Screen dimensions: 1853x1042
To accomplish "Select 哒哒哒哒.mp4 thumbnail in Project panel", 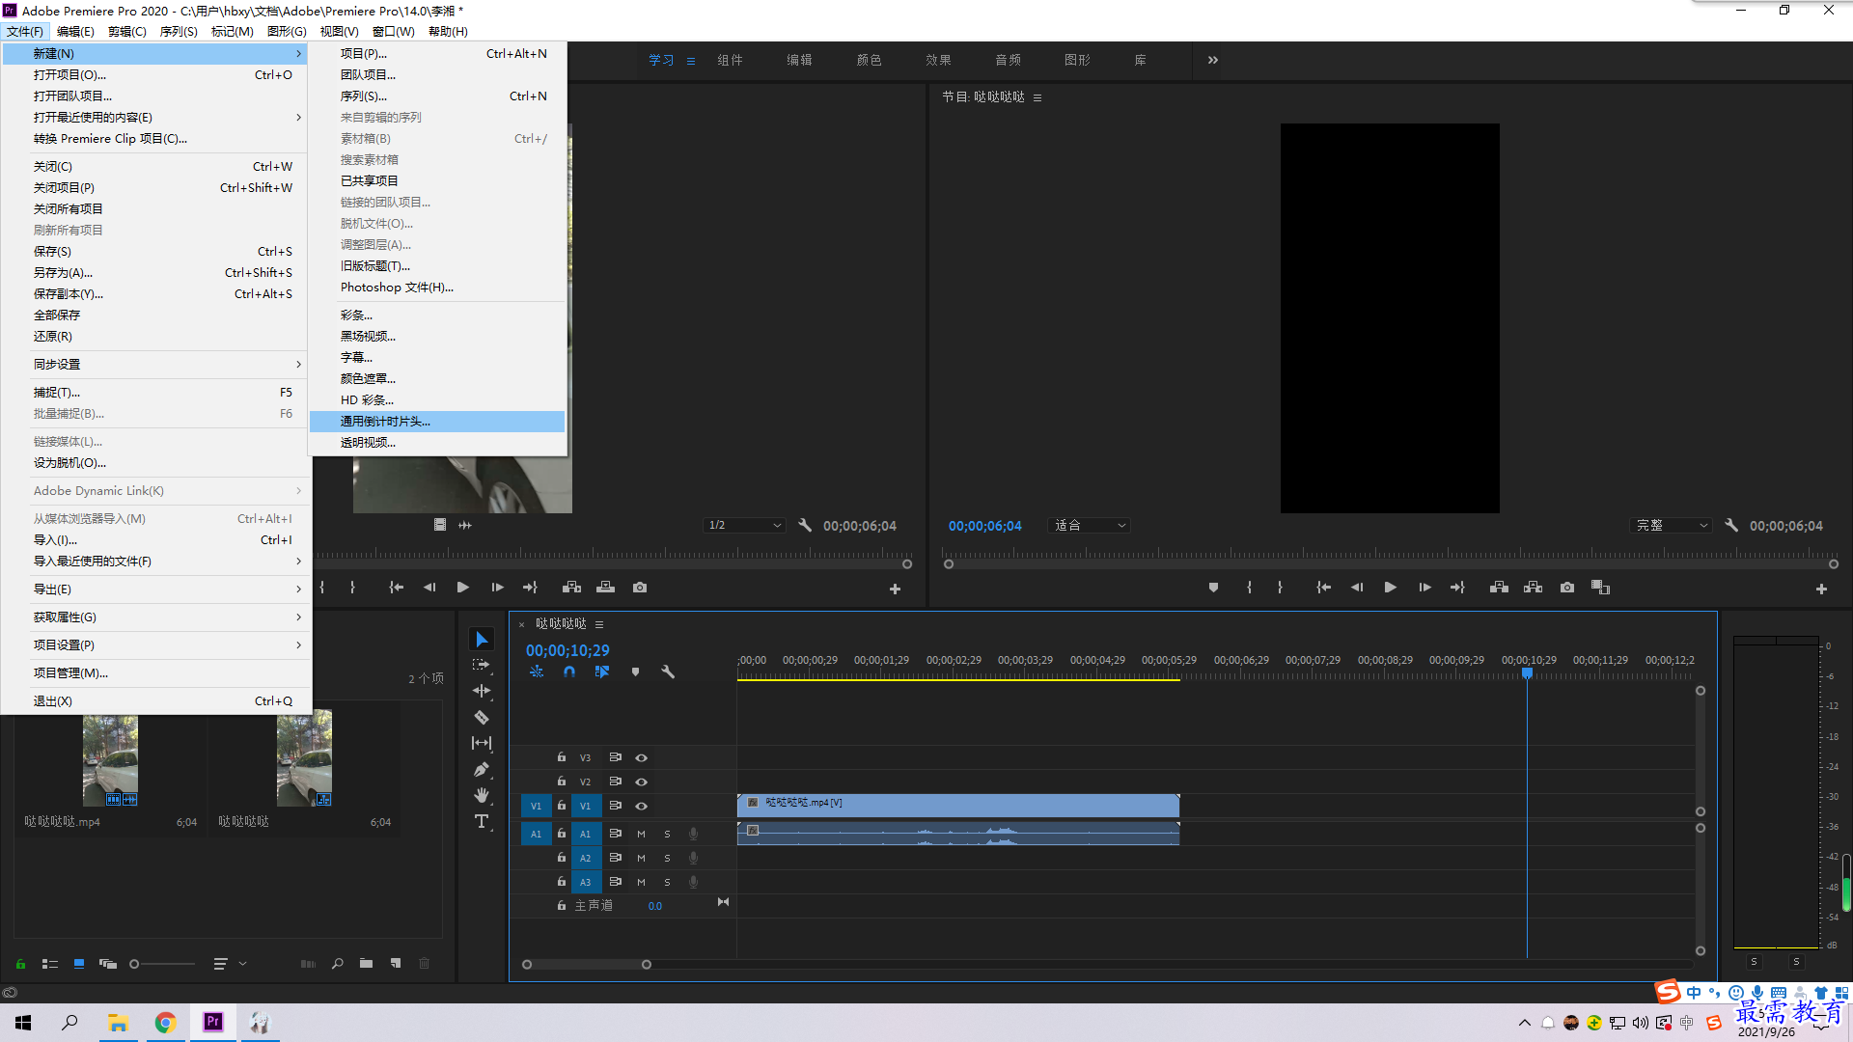I will pos(110,761).
